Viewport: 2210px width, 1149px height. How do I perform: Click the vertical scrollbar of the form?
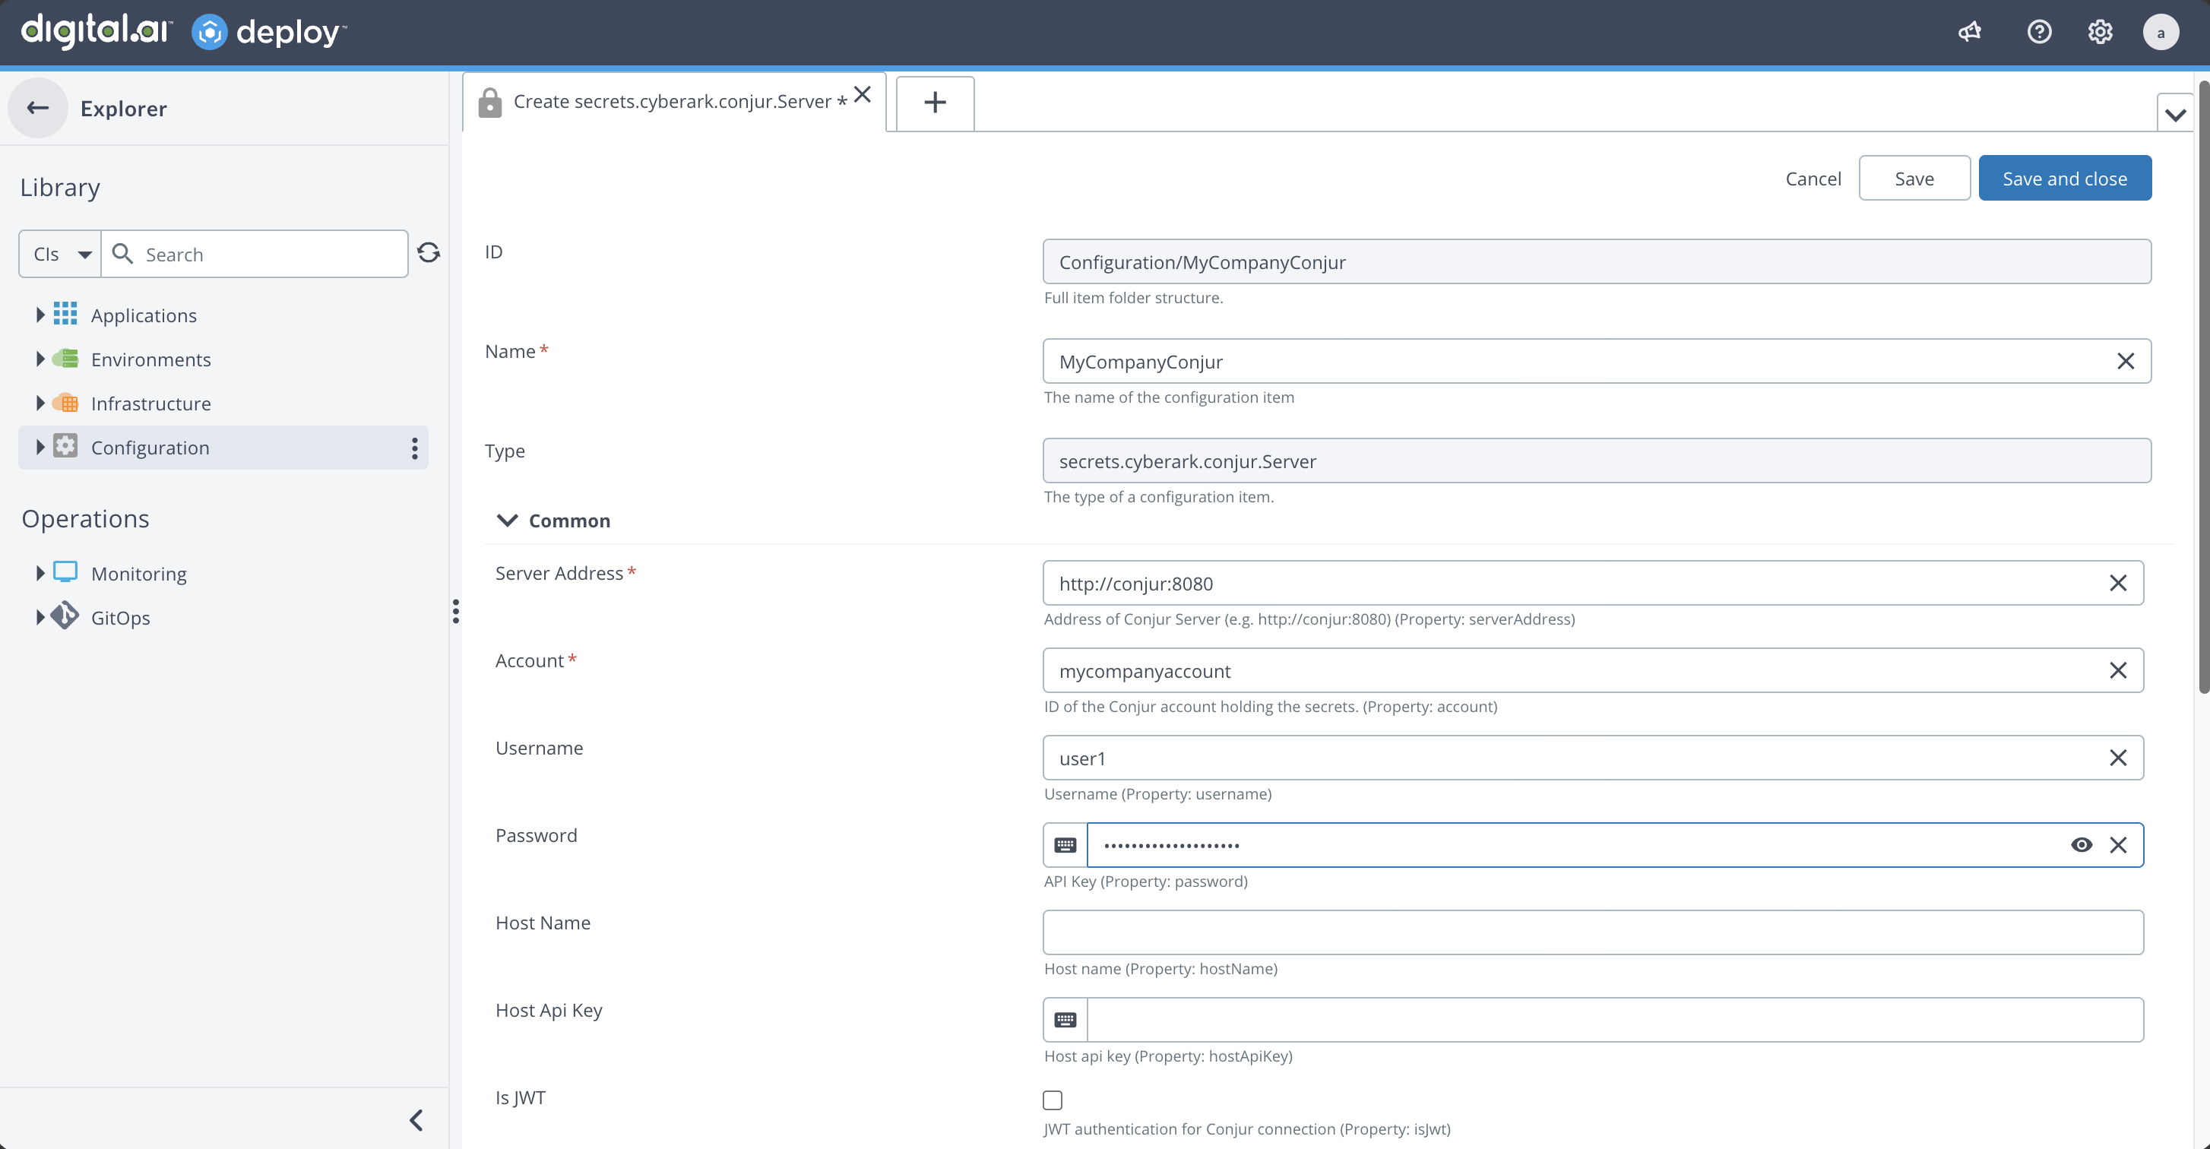[2202, 386]
